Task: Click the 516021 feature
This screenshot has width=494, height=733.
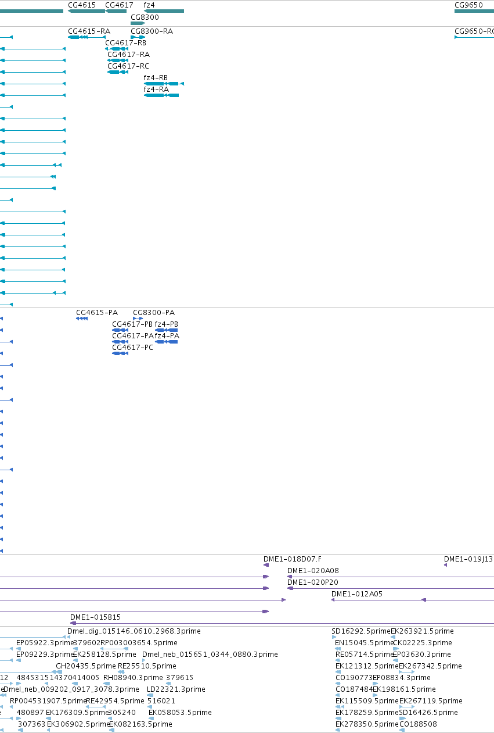Action: click(x=150, y=707)
